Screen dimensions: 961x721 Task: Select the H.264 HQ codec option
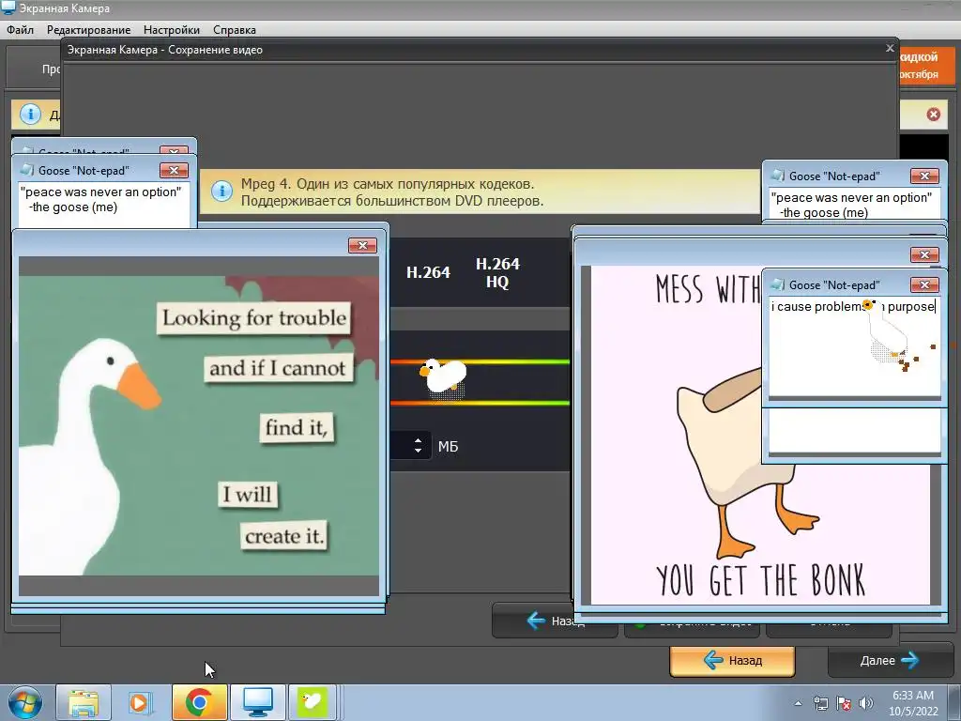pos(497,273)
